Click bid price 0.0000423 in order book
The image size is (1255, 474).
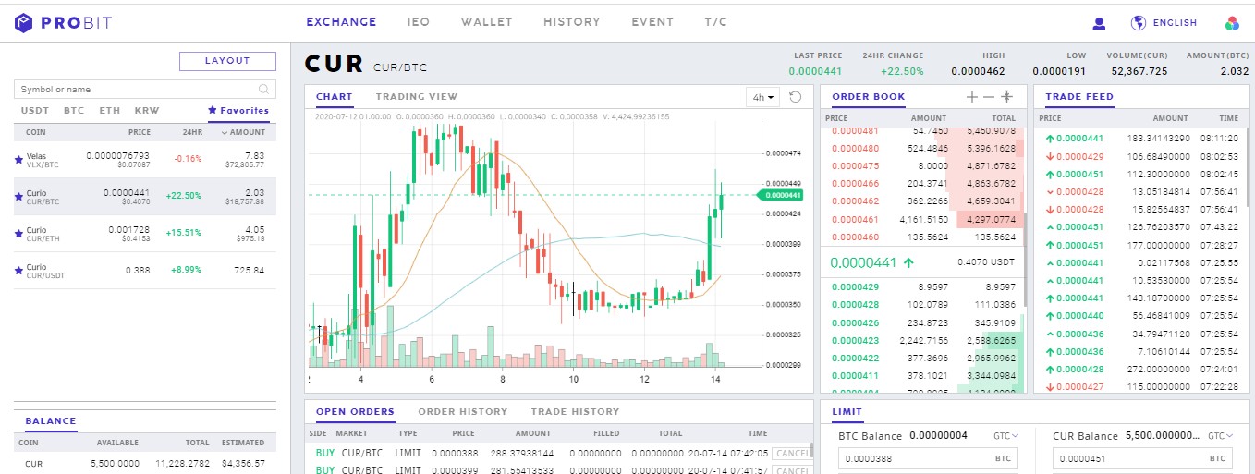tap(855, 340)
